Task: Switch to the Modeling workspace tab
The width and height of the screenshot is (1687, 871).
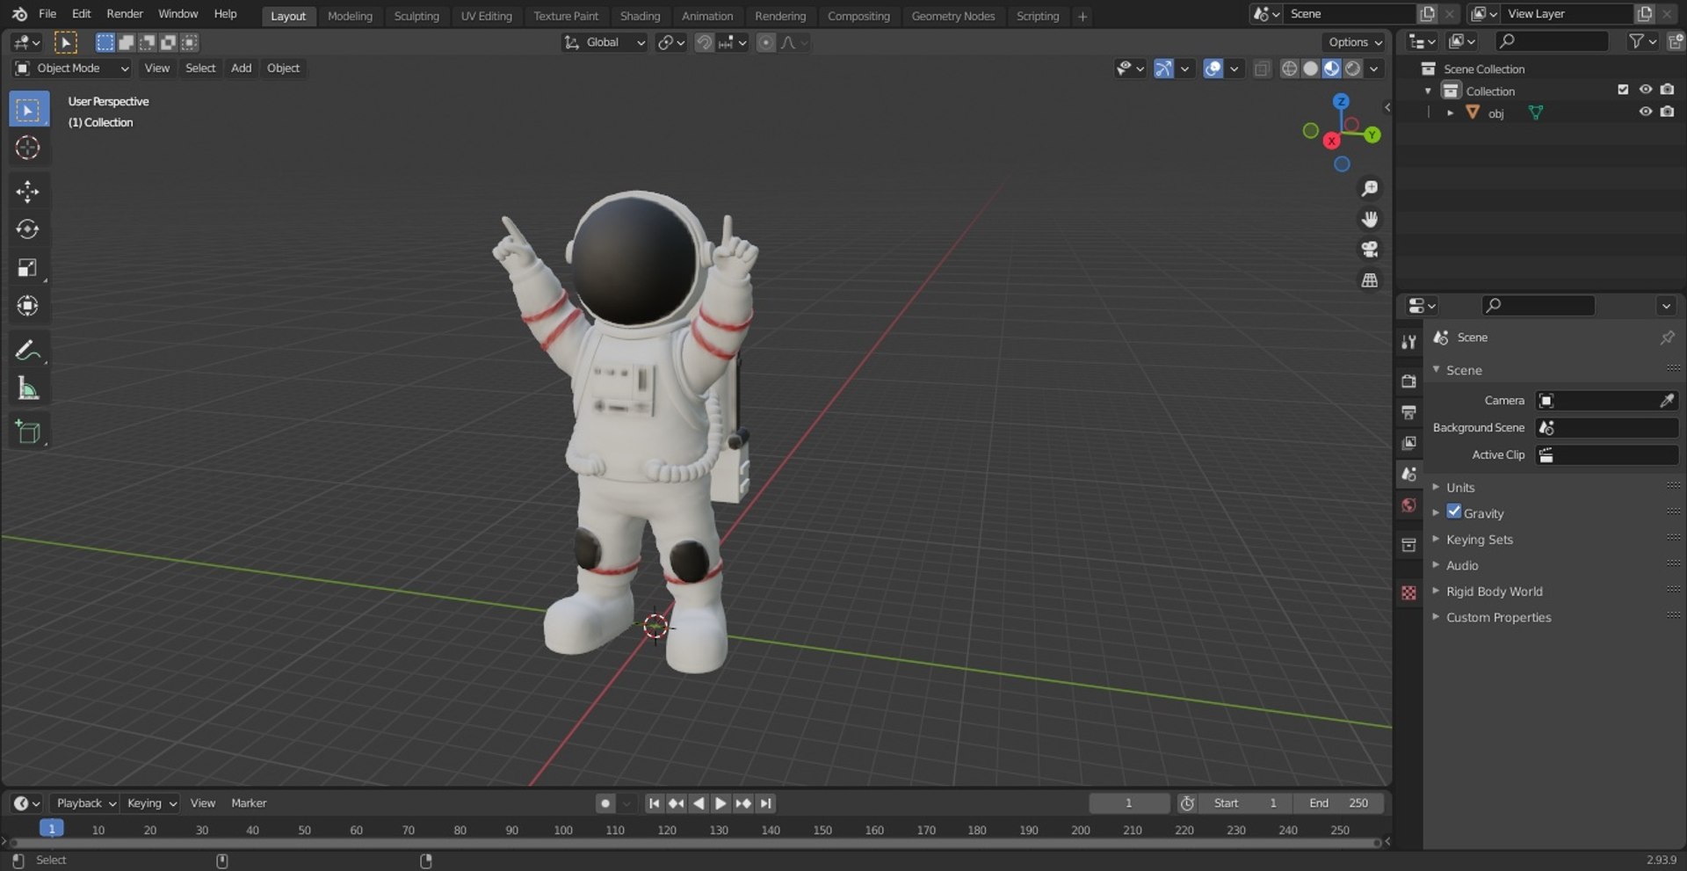Action: click(x=350, y=16)
